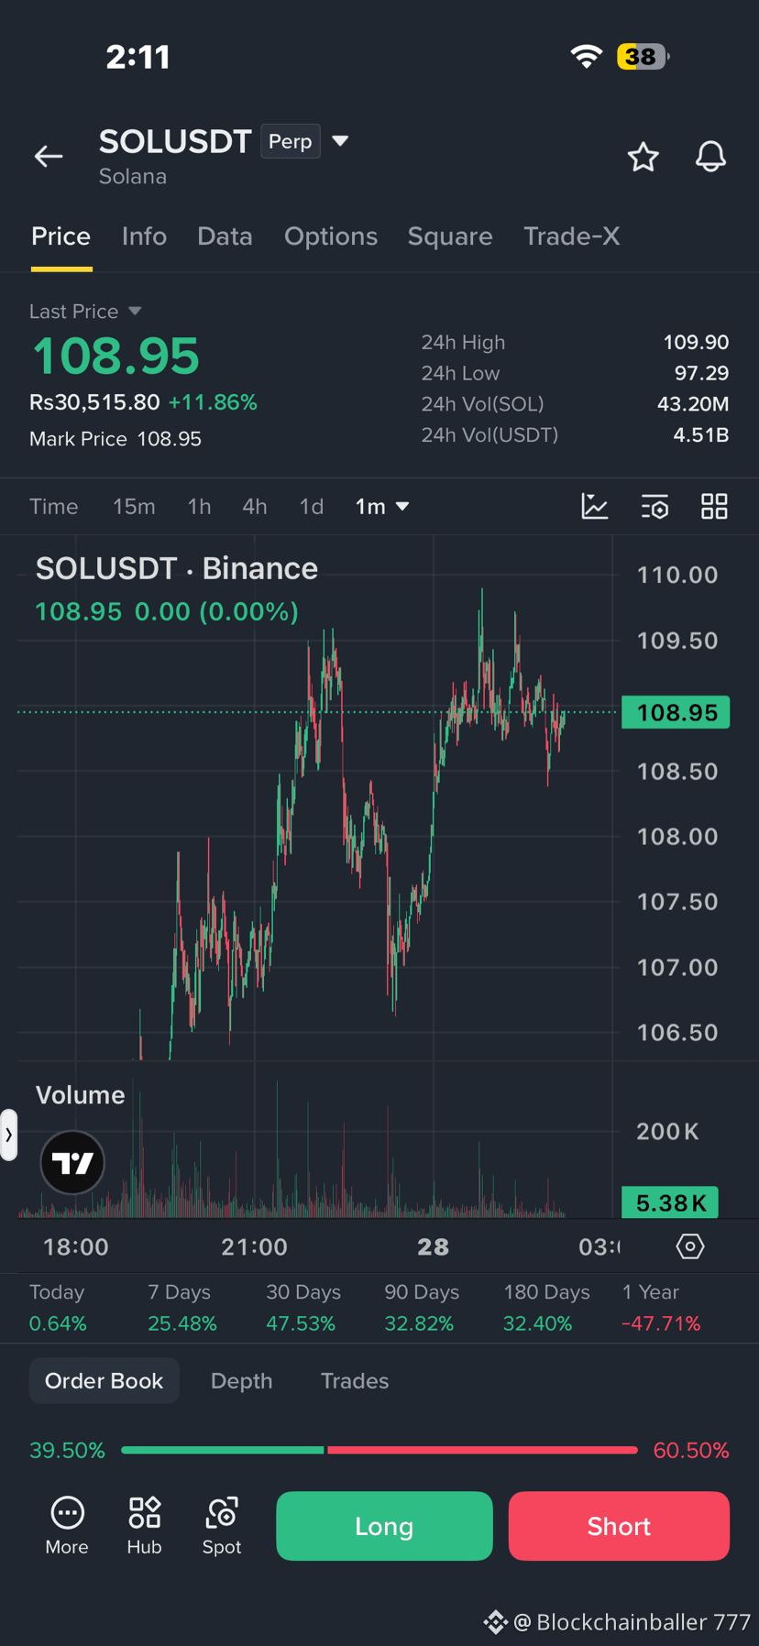Screen dimensions: 759x1646
Task: Open the Square tab
Action: (450, 236)
